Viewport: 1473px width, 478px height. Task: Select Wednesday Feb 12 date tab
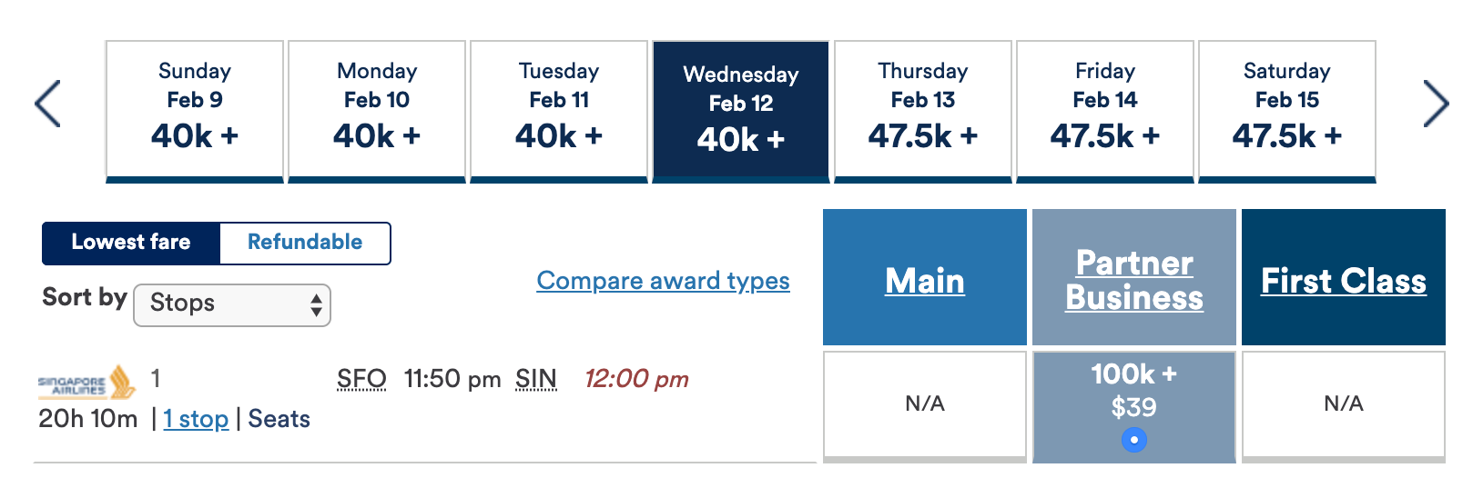click(741, 111)
